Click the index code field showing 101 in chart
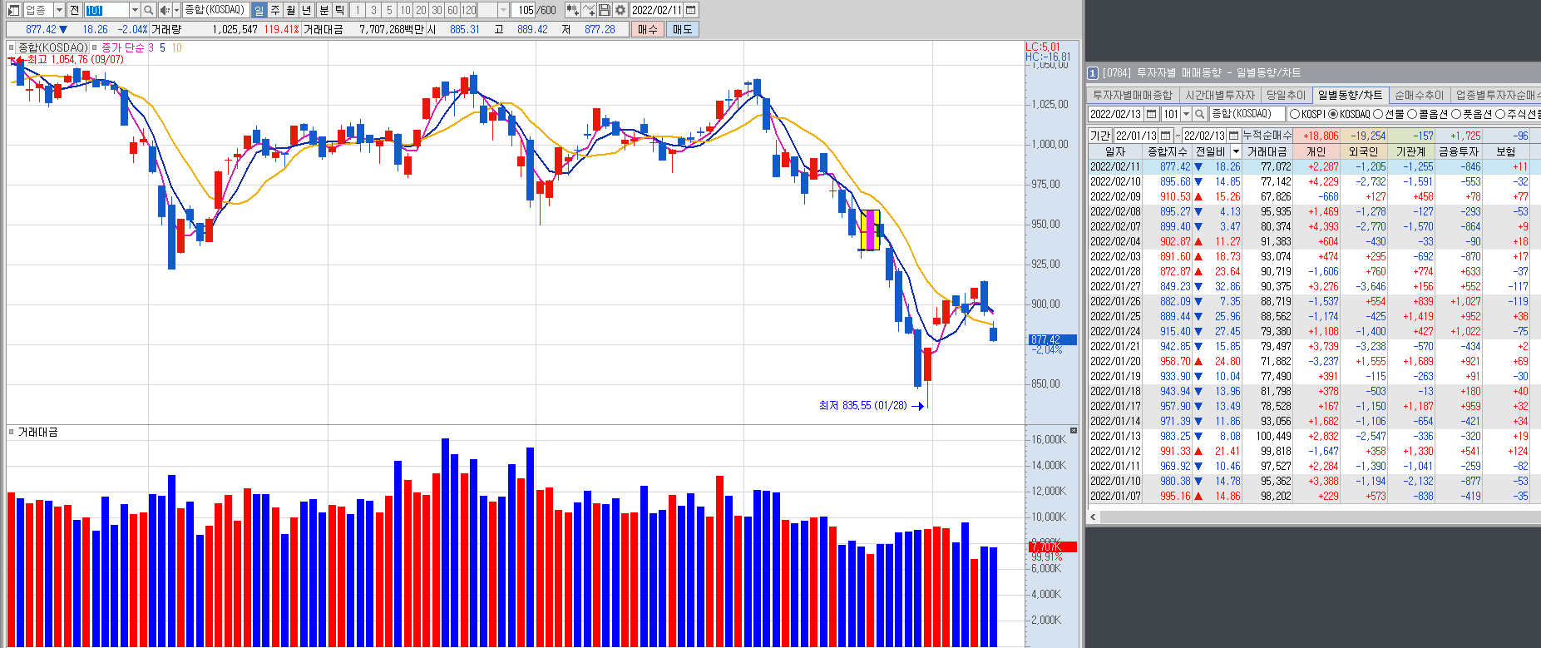 106,10
